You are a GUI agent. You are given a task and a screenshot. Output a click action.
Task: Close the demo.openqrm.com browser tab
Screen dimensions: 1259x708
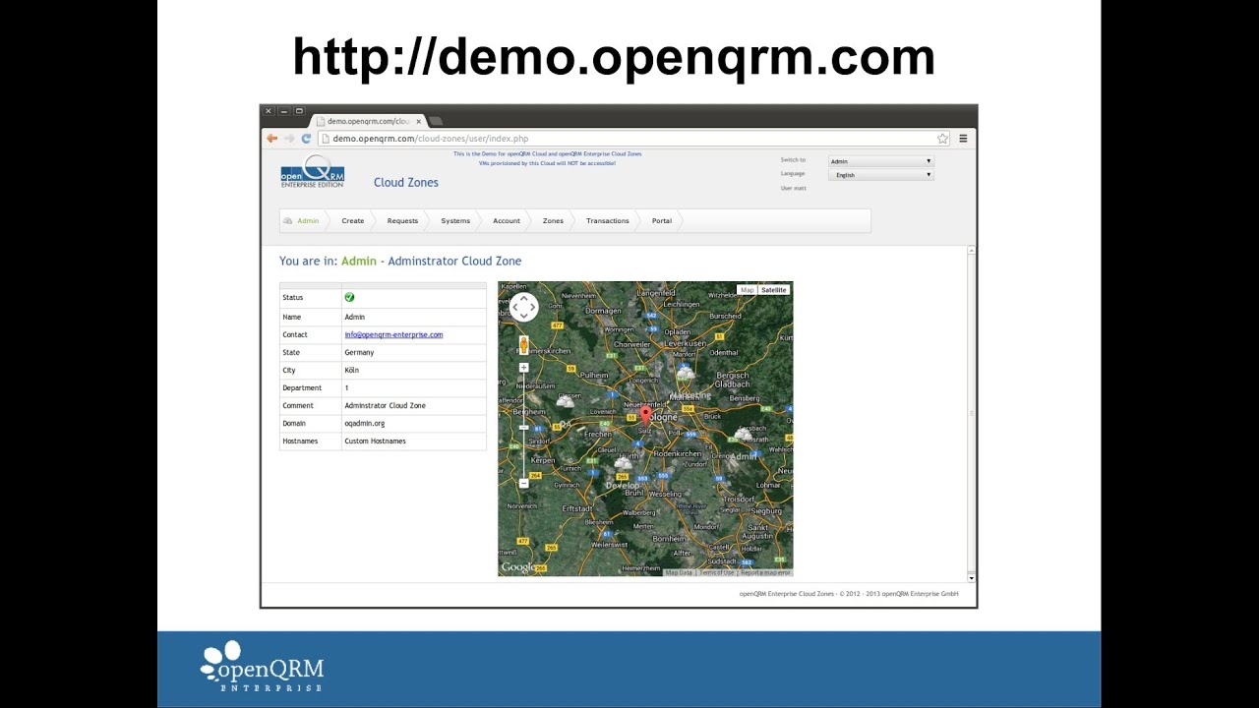[418, 122]
